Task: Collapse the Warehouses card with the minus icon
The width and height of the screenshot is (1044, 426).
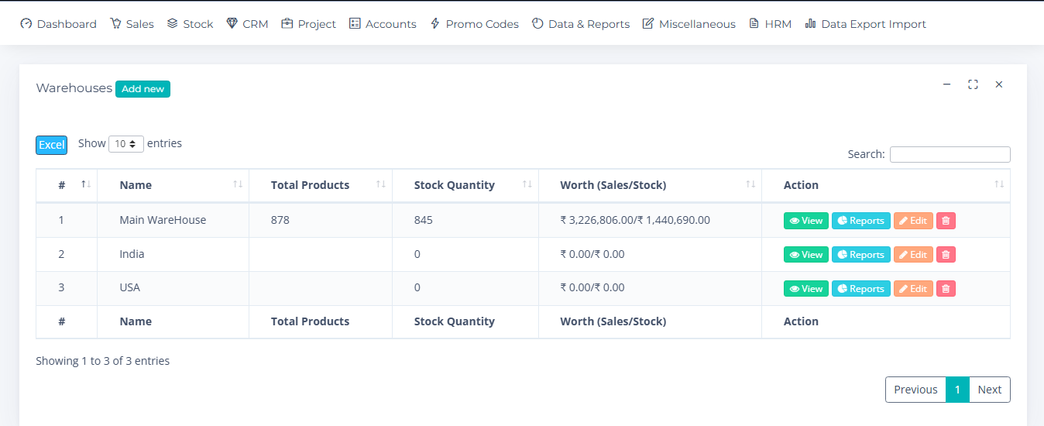Action: click(946, 84)
